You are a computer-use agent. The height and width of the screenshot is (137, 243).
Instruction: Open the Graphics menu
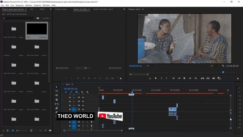point(37,5)
